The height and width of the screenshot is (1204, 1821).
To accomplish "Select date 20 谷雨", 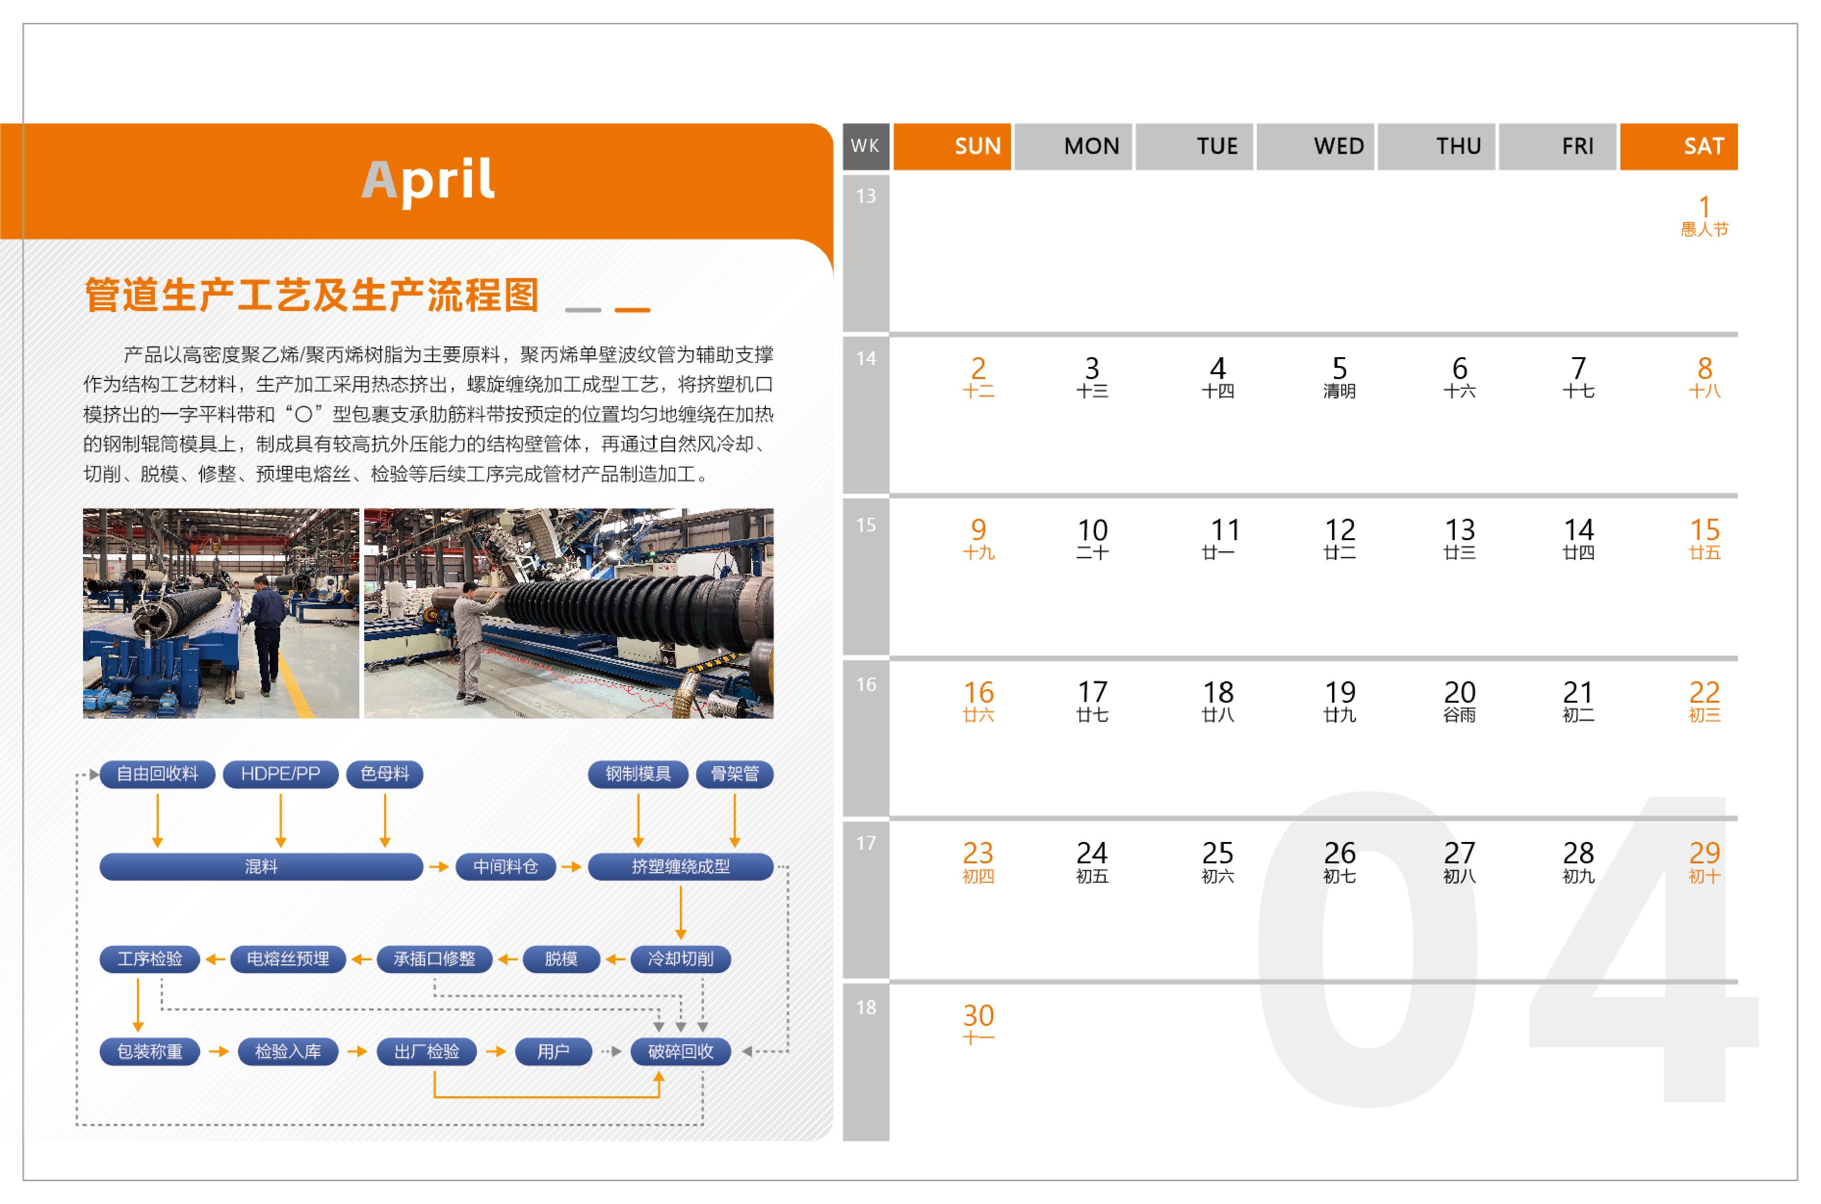I will [x=1458, y=700].
